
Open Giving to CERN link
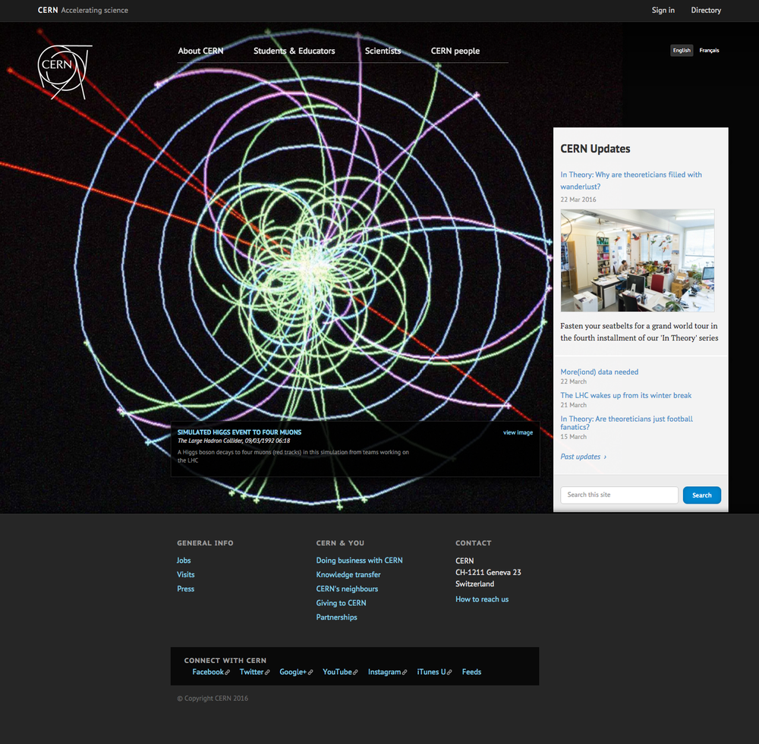click(341, 603)
